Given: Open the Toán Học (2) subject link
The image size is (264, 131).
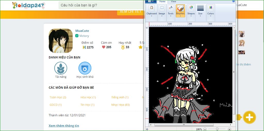Looking at the screenshot, I should (58, 97).
